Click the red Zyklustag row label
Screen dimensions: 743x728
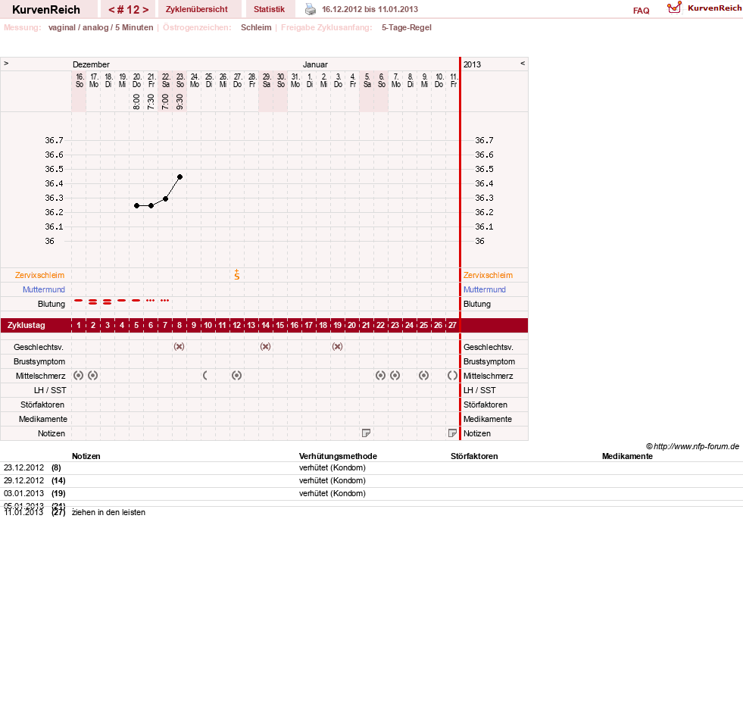pyautogui.click(x=26, y=325)
